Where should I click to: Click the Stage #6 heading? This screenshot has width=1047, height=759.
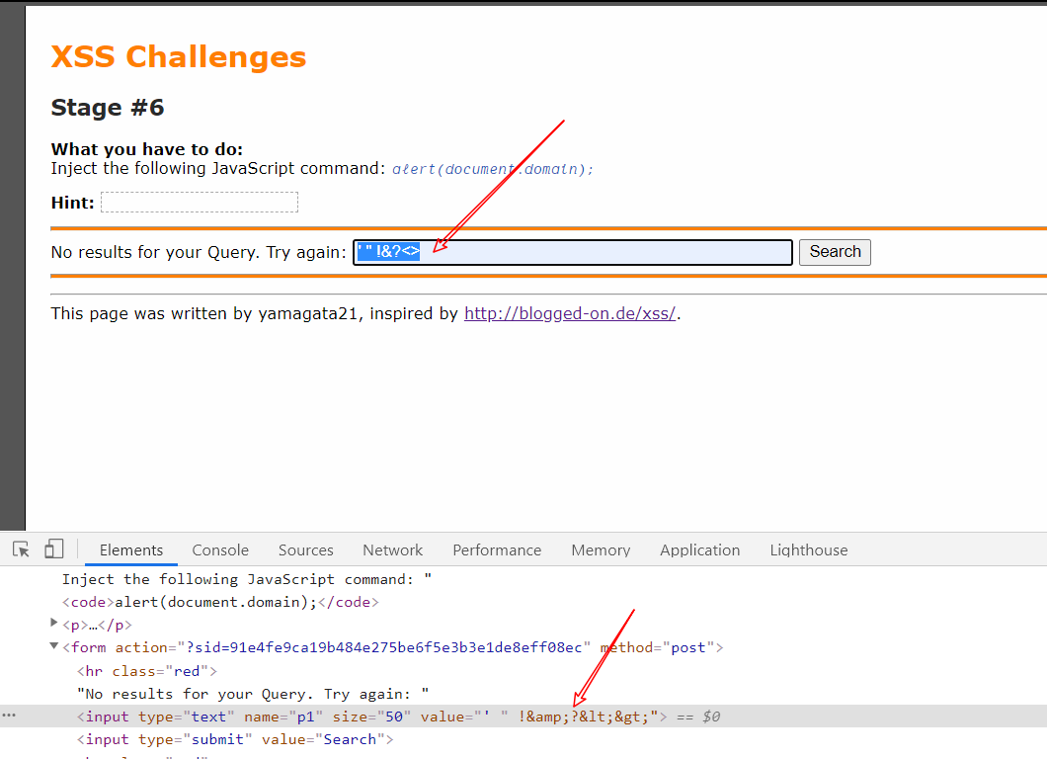pyautogui.click(x=108, y=108)
